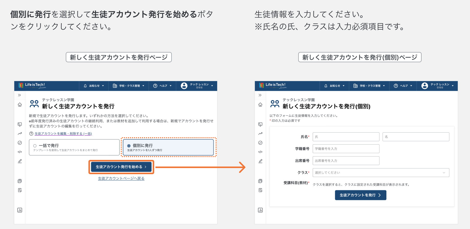This screenshot has width=470, height=229.
Task: Click the 氏 surname input field
Action: 346,137
